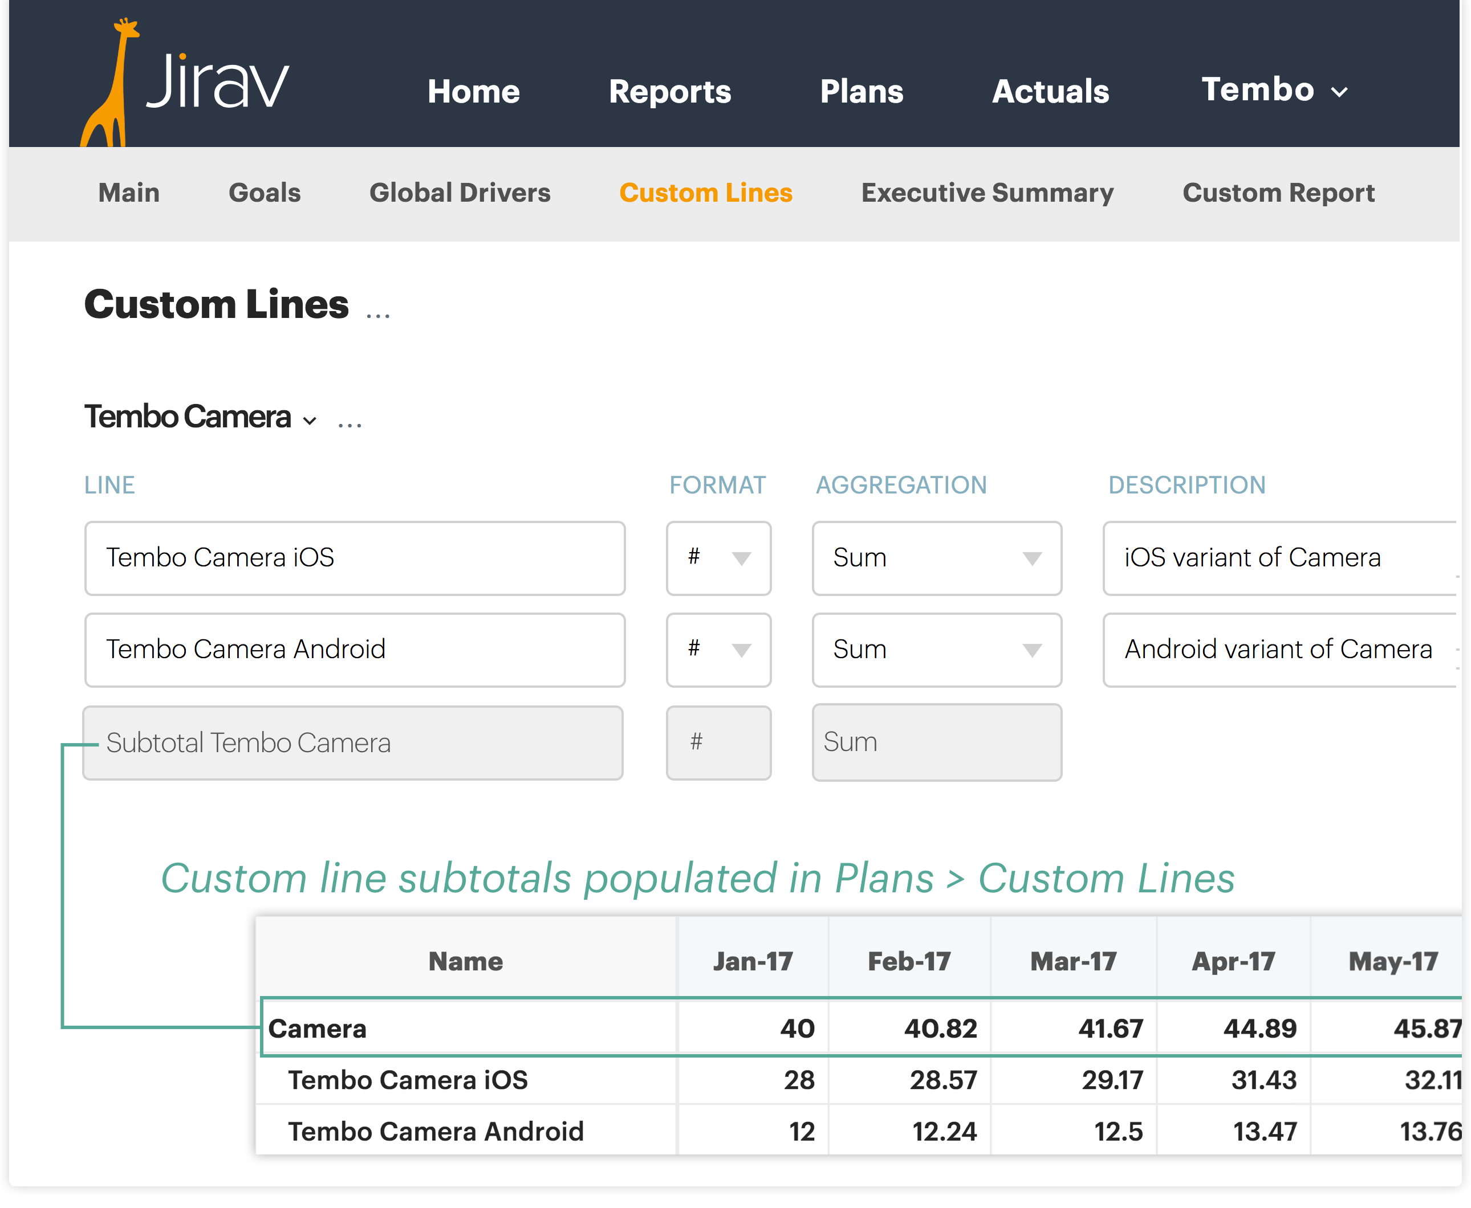Click the Mar-17 column header
The image size is (1471, 1208).
1074,962
